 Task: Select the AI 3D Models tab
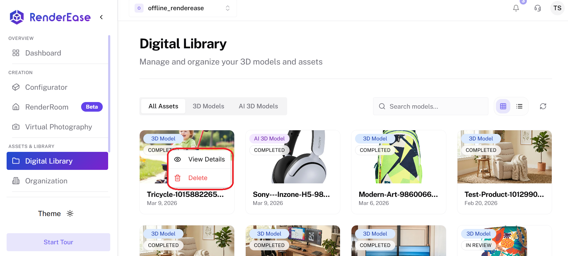pyautogui.click(x=258, y=106)
